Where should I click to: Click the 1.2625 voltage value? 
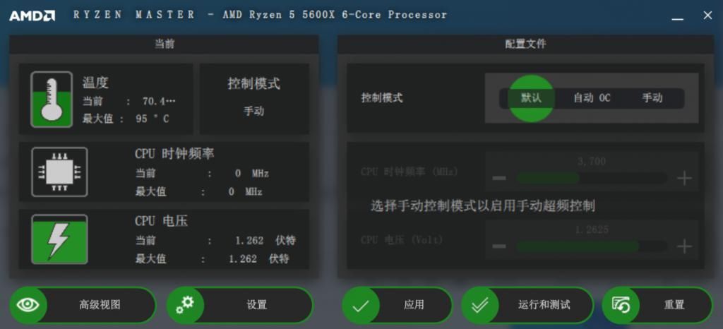point(592,229)
